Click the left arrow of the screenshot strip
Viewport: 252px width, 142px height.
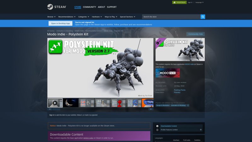point(50,109)
